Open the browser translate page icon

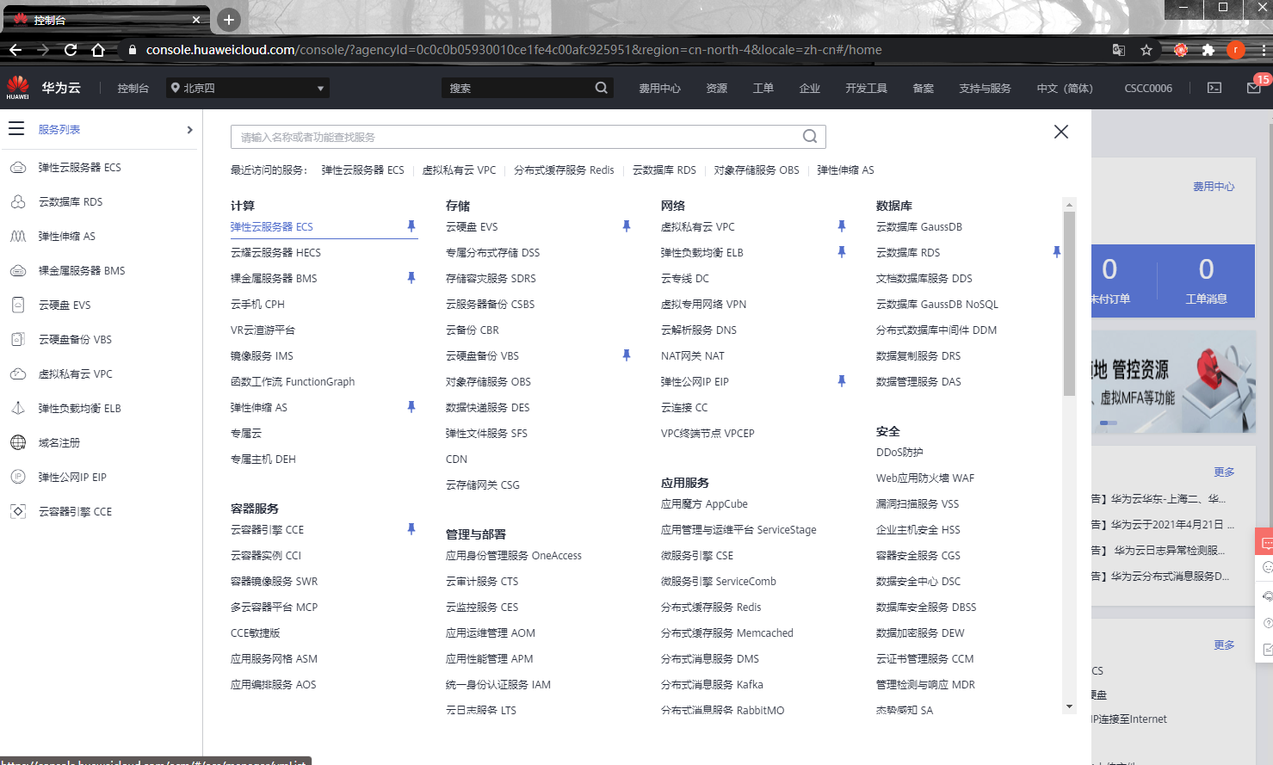point(1119,50)
